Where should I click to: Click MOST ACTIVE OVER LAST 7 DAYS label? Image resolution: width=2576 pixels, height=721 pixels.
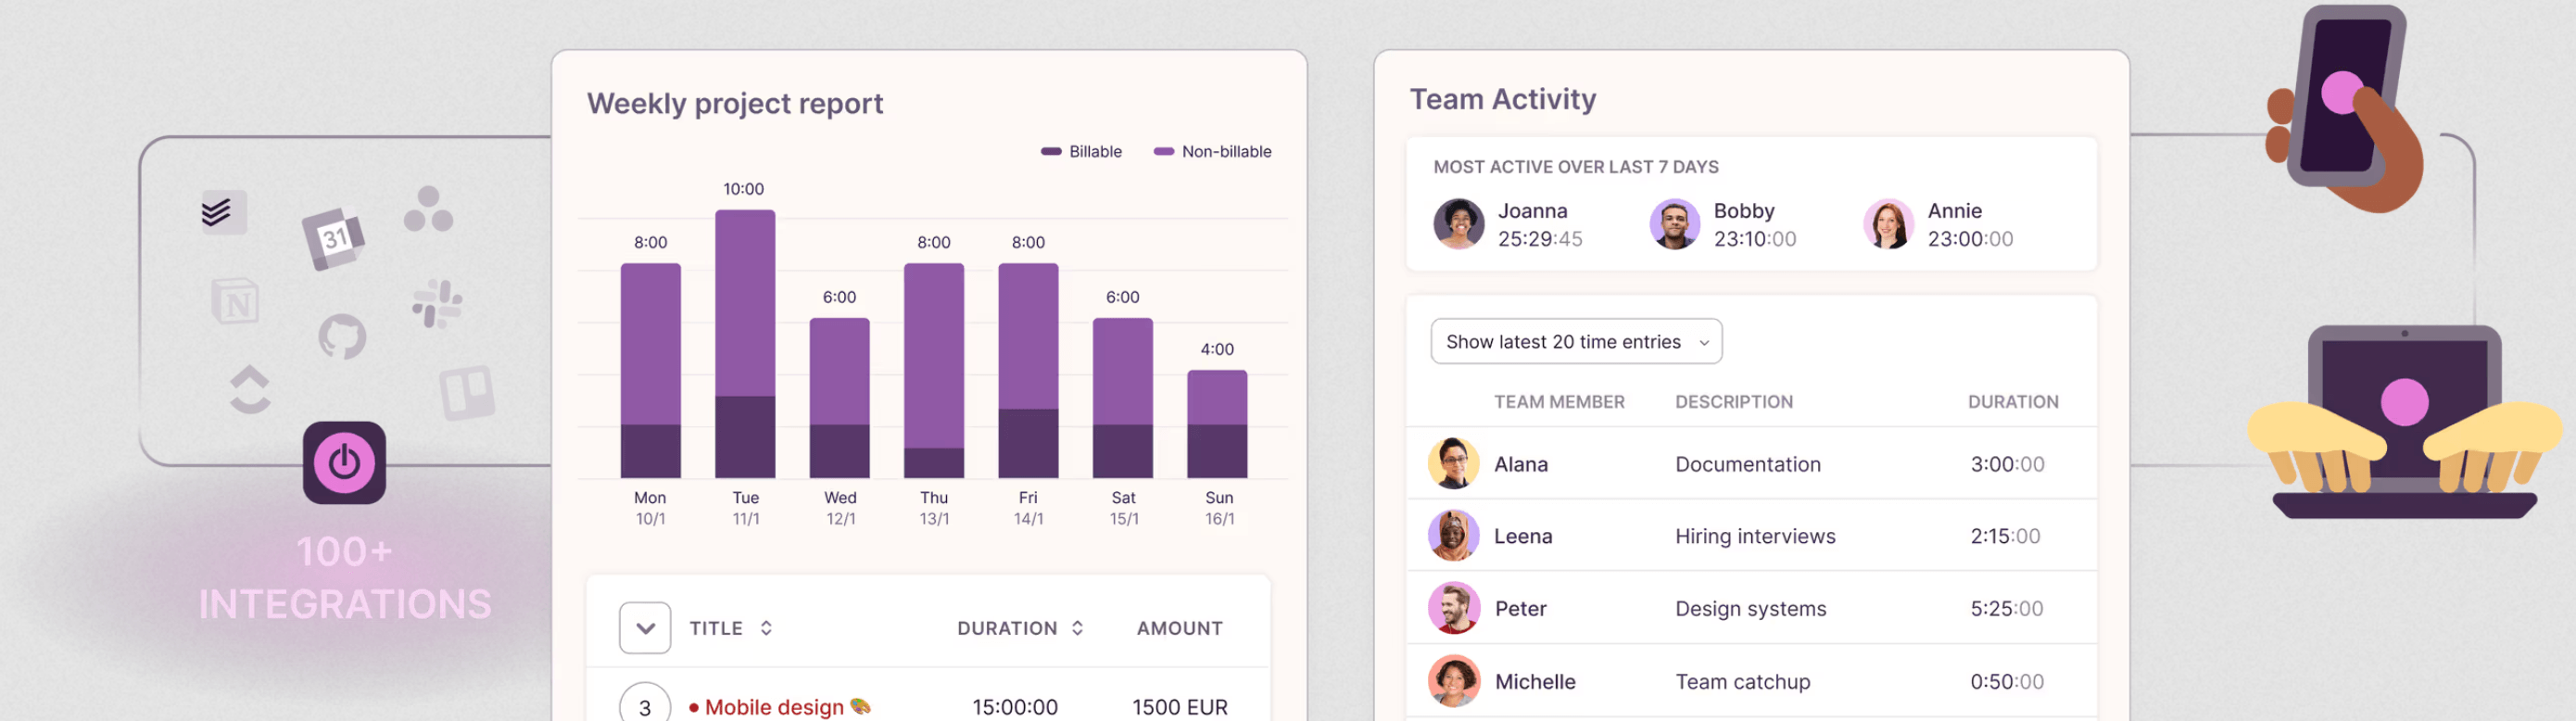click(x=1575, y=167)
